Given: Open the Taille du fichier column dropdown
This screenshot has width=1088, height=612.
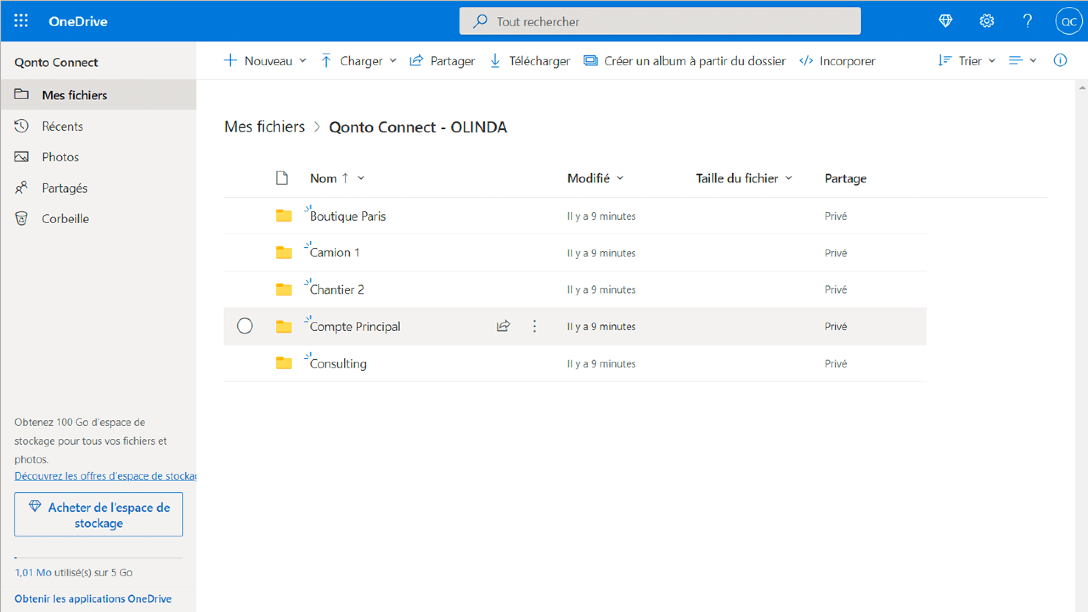Looking at the screenshot, I should (790, 178).
